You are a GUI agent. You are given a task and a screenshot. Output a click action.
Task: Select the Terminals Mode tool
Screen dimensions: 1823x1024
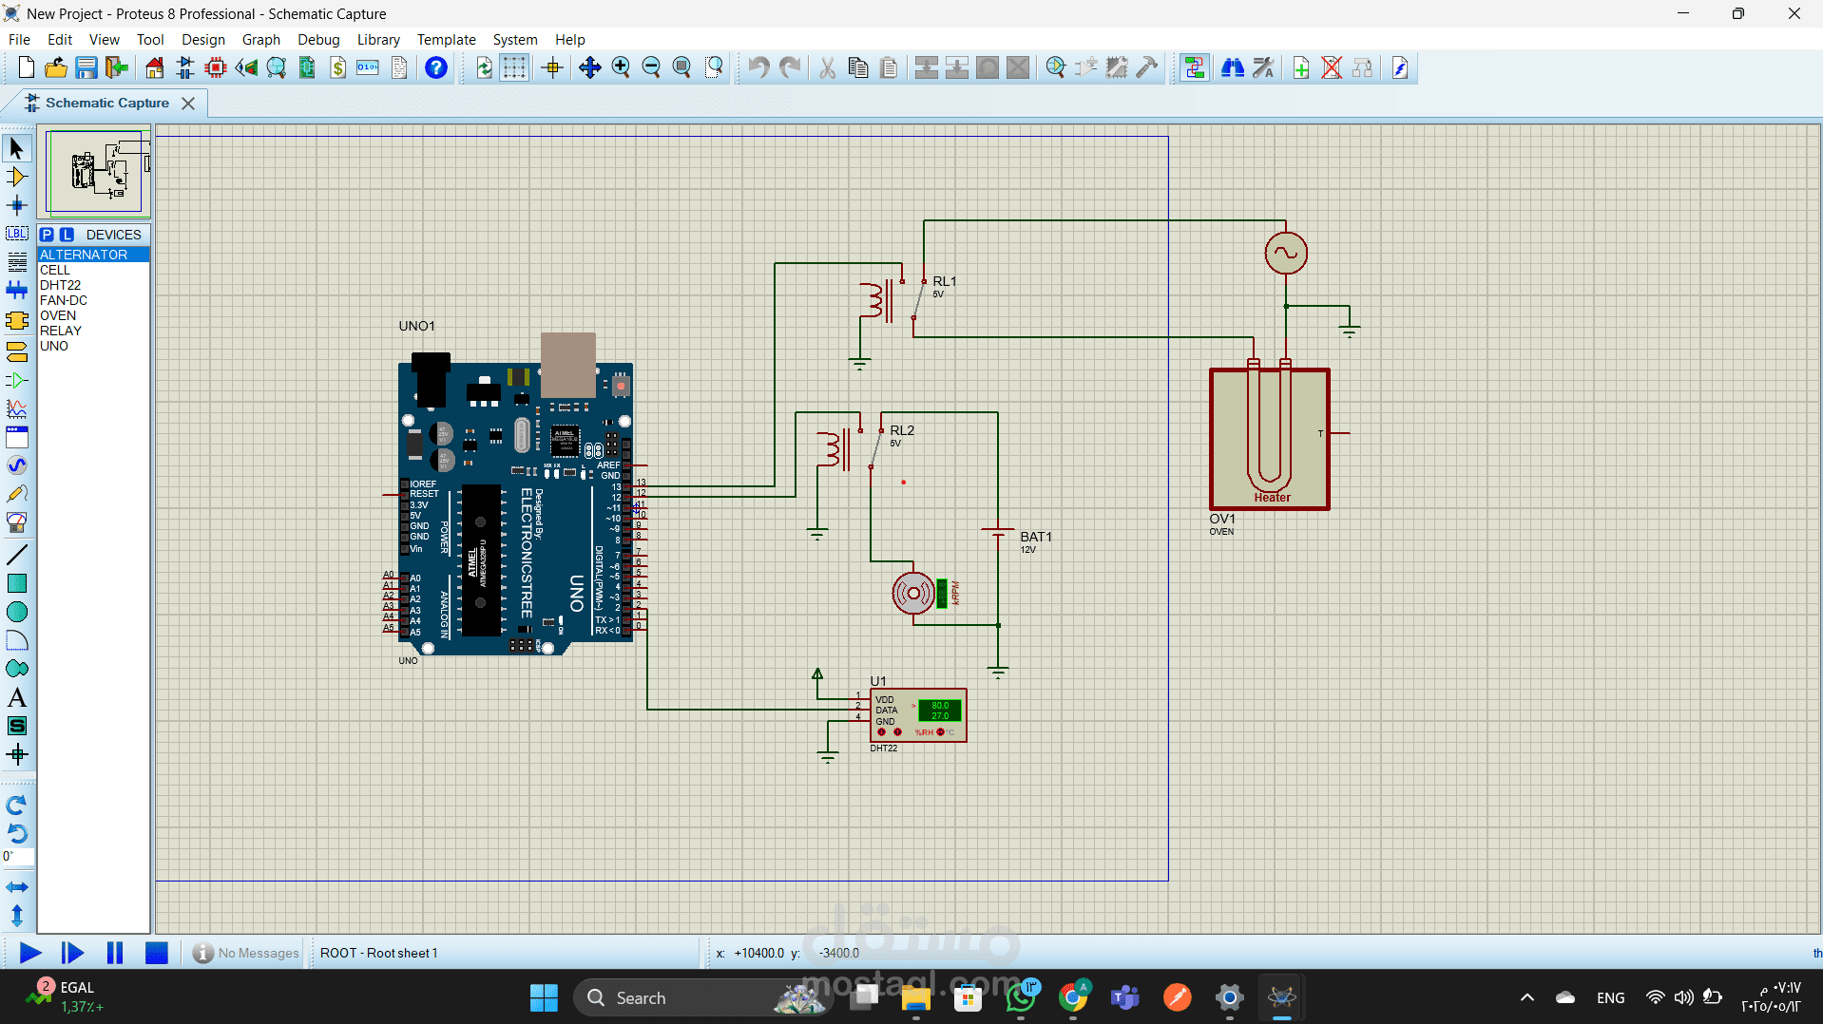(17, 352)
